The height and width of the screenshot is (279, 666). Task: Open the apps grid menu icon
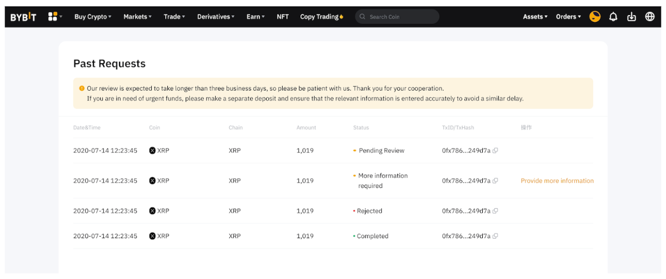pos(53,16)
